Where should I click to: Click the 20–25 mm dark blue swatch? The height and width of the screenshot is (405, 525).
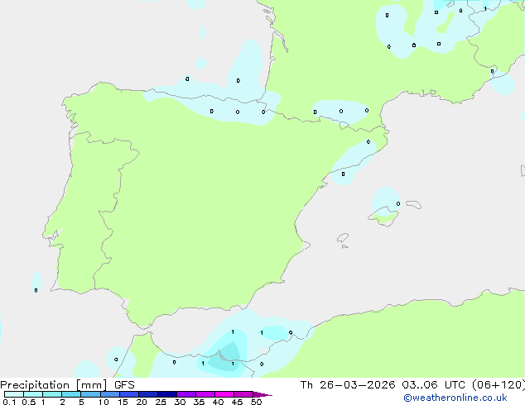coord(148,394)
